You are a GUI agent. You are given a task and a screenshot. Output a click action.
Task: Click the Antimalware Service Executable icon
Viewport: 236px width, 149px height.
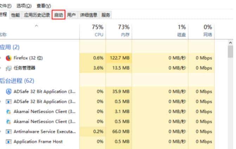8,132
